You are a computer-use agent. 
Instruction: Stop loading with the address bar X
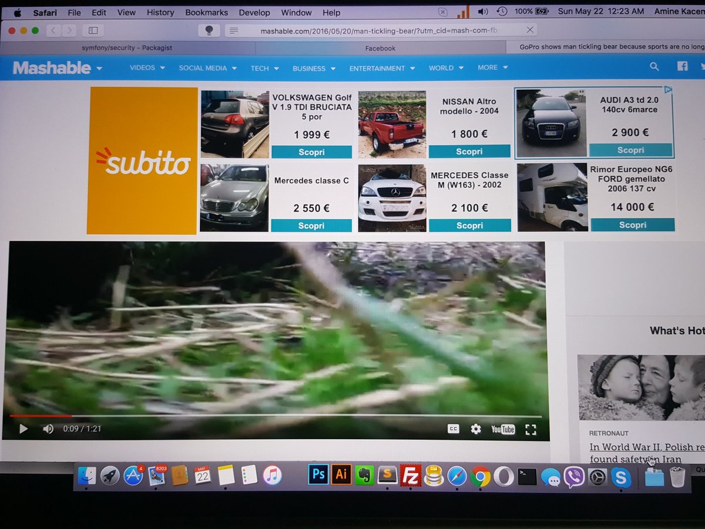pyautogui.click(x=530, y=29)
